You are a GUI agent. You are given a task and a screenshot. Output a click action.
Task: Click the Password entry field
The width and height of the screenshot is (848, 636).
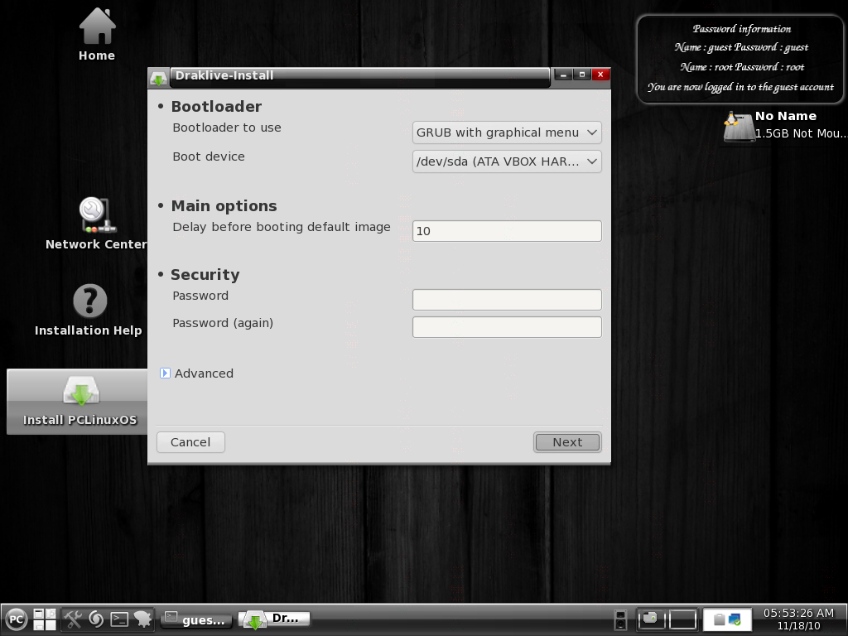pyautogui.click(x=506, y=299)
